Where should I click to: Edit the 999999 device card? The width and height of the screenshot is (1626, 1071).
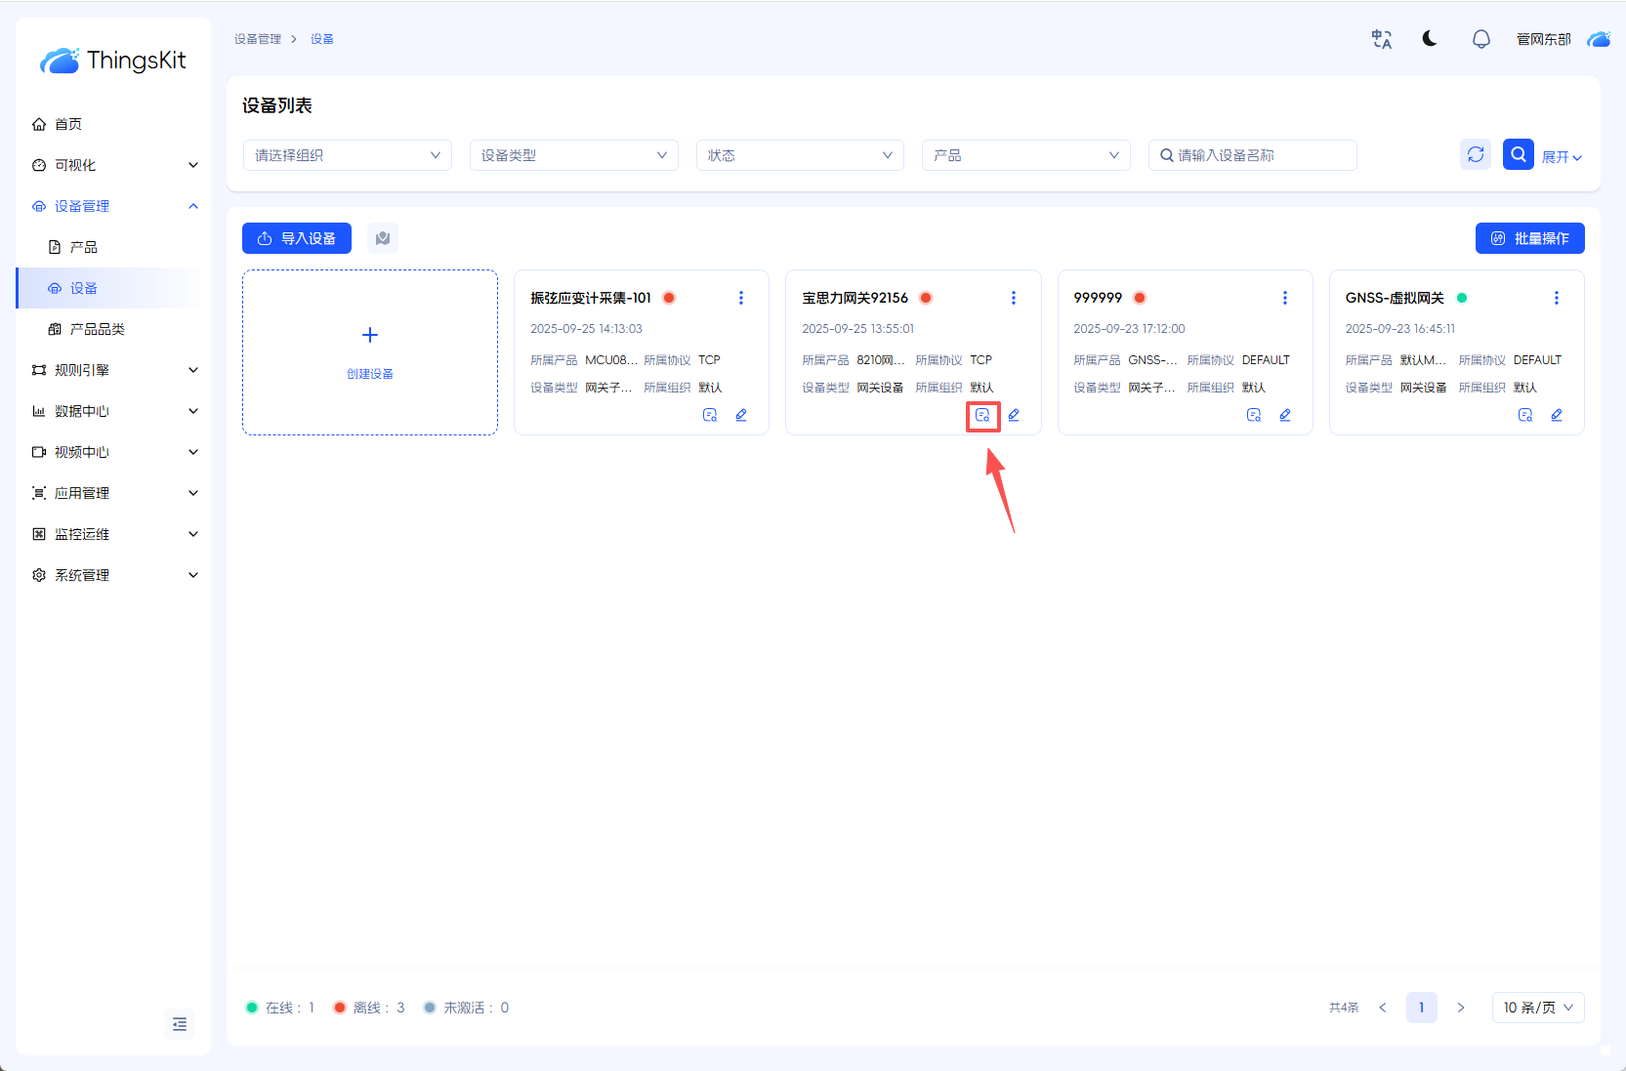coord(1285,416)
